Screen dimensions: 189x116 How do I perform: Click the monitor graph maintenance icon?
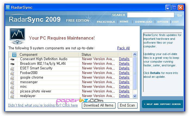[17, 36]
